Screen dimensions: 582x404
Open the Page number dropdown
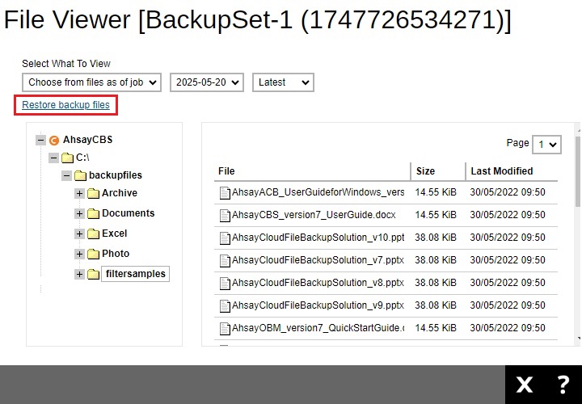pyautogui.click(x=546, y=145)
